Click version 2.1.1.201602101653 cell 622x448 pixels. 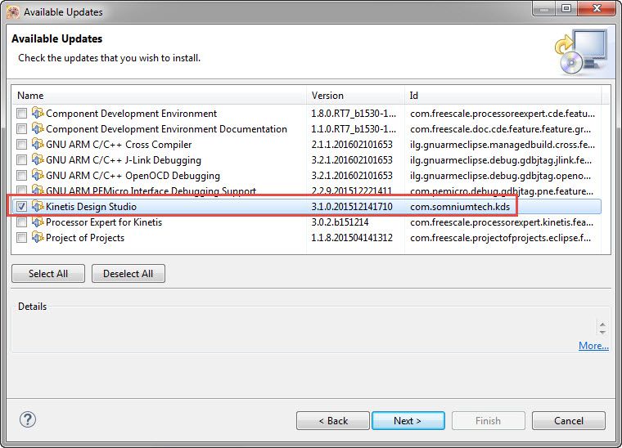(352, 145)
